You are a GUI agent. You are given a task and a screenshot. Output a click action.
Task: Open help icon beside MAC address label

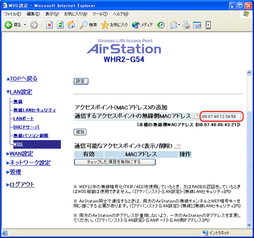point(196,116)
